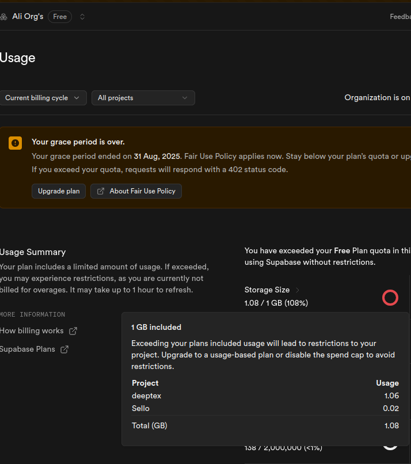Expand the All projects dropdown
This screenshot has width=411, height=464.
(x=143, y=97)
